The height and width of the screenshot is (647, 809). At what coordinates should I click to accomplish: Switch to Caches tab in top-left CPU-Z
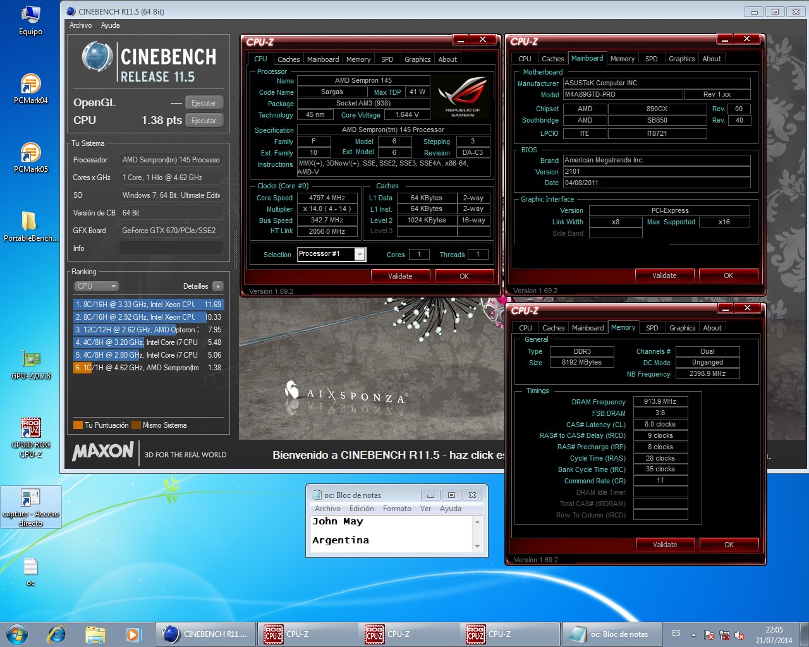click(x=289, y=59)
